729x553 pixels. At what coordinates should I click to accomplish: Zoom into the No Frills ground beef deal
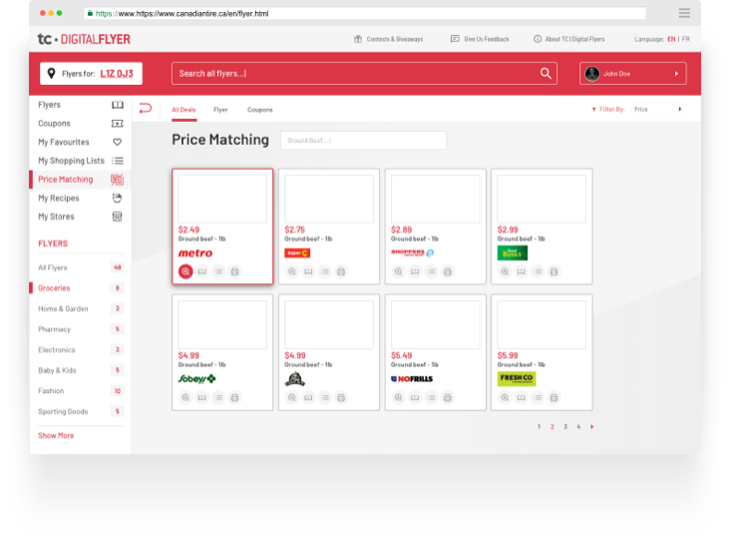coord(398,397)
